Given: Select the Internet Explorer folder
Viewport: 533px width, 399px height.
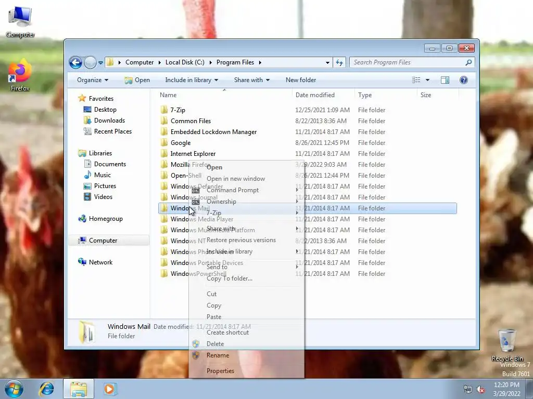Looking at the screenshot, I should [x=193, y=154].
